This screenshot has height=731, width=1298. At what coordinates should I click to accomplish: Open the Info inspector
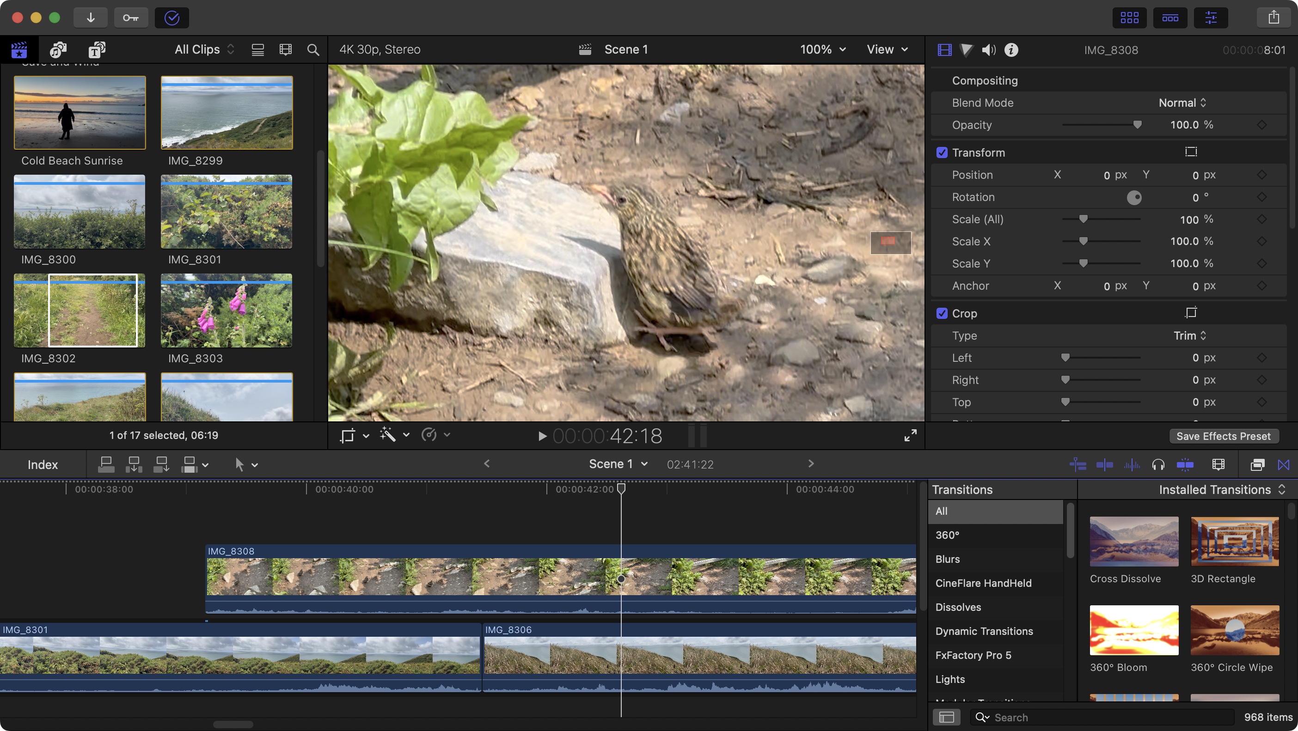1011,49
